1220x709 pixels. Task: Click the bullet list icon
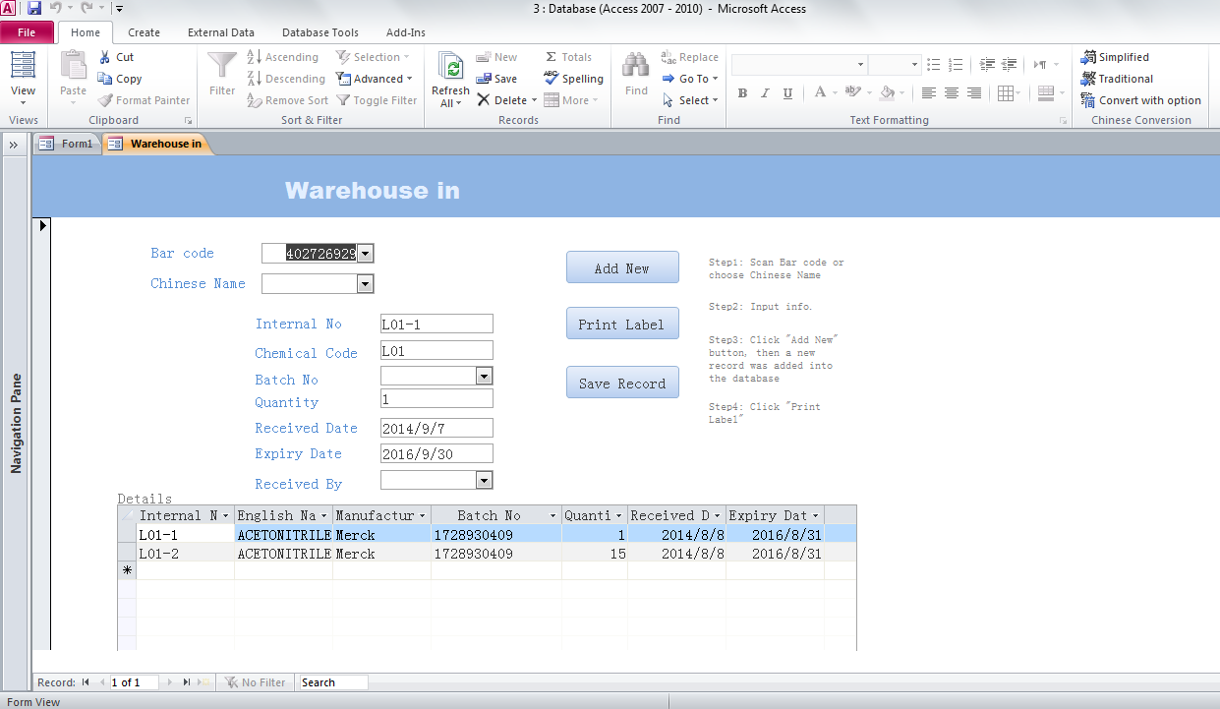pos(934,65)
